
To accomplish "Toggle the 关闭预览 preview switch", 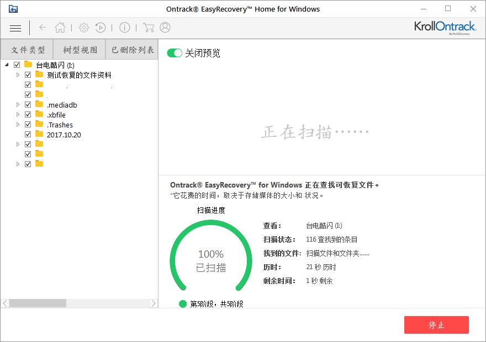I will [x=175, y=53].
